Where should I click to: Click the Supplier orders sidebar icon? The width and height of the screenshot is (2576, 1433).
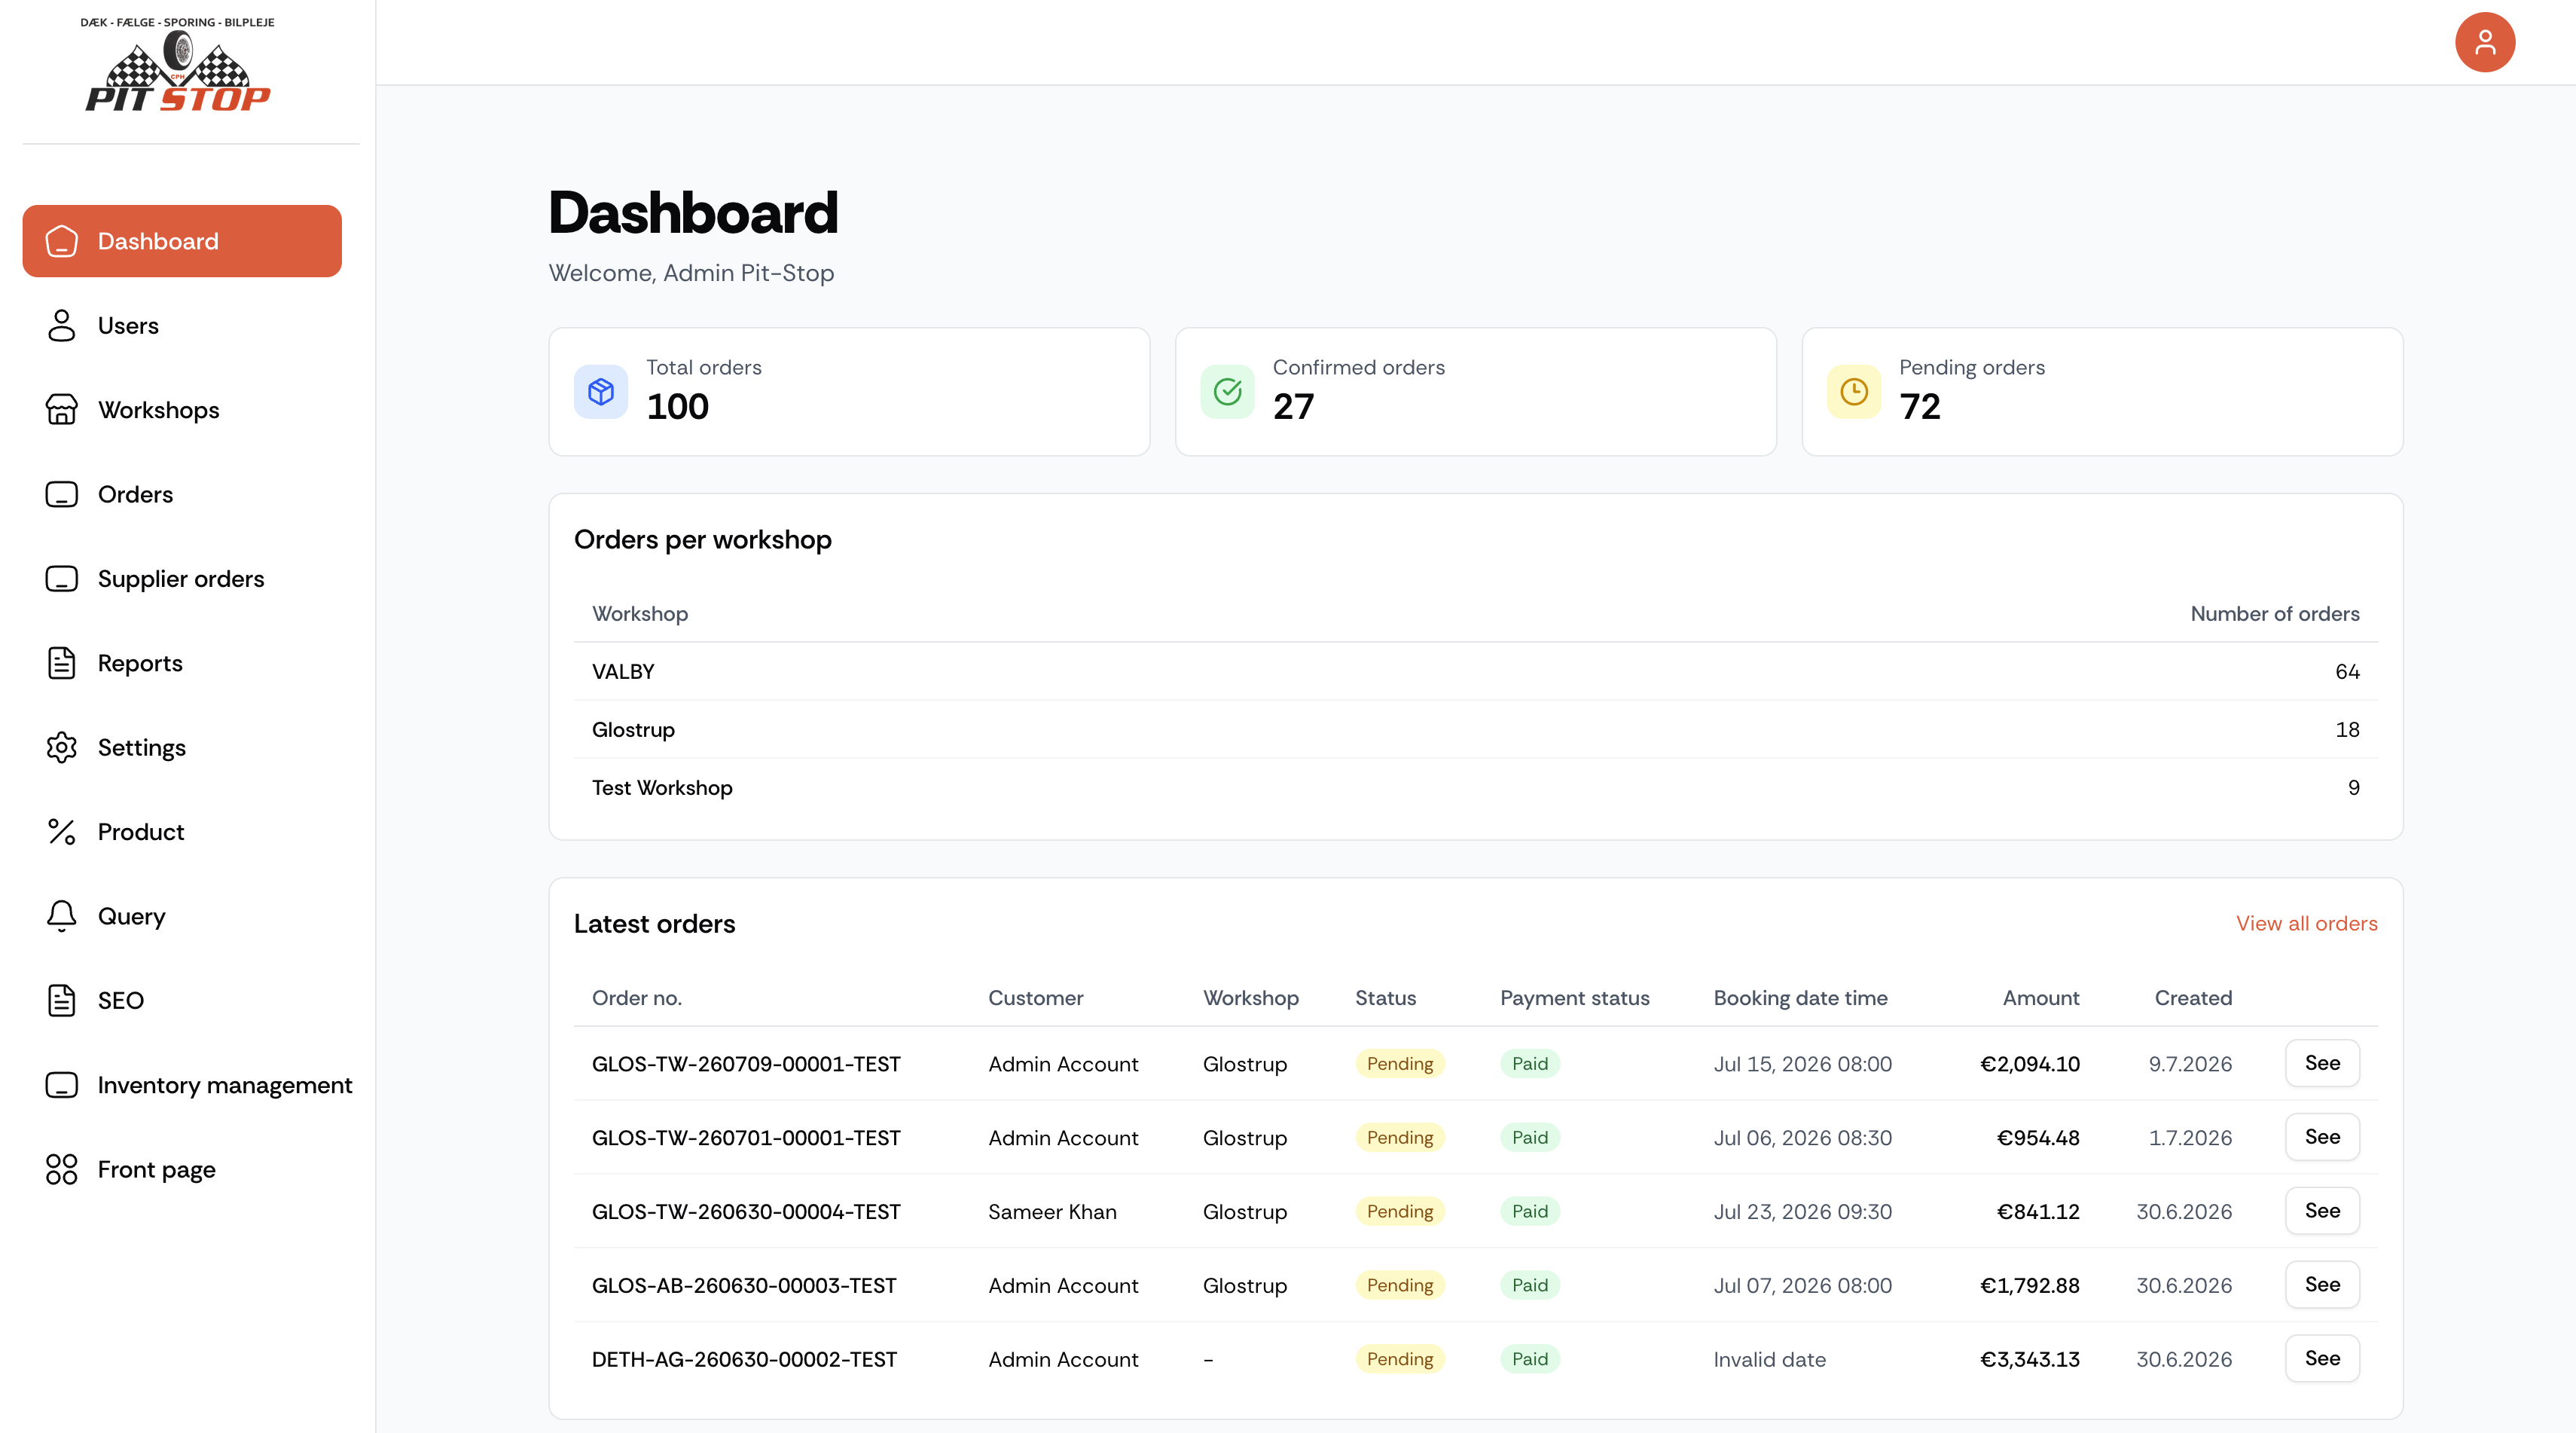62,579
